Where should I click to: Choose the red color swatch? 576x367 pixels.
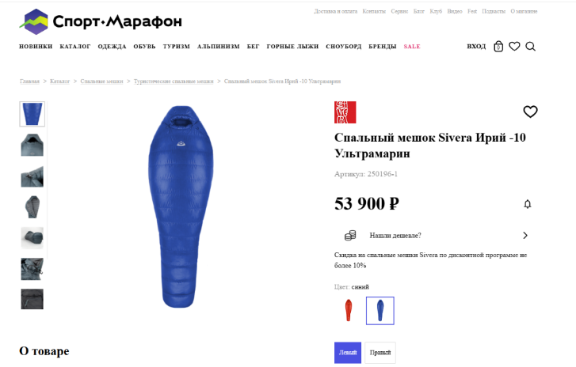tap(349, 311)
